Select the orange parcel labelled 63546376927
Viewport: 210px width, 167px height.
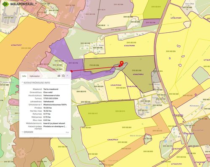click(16, 45)
